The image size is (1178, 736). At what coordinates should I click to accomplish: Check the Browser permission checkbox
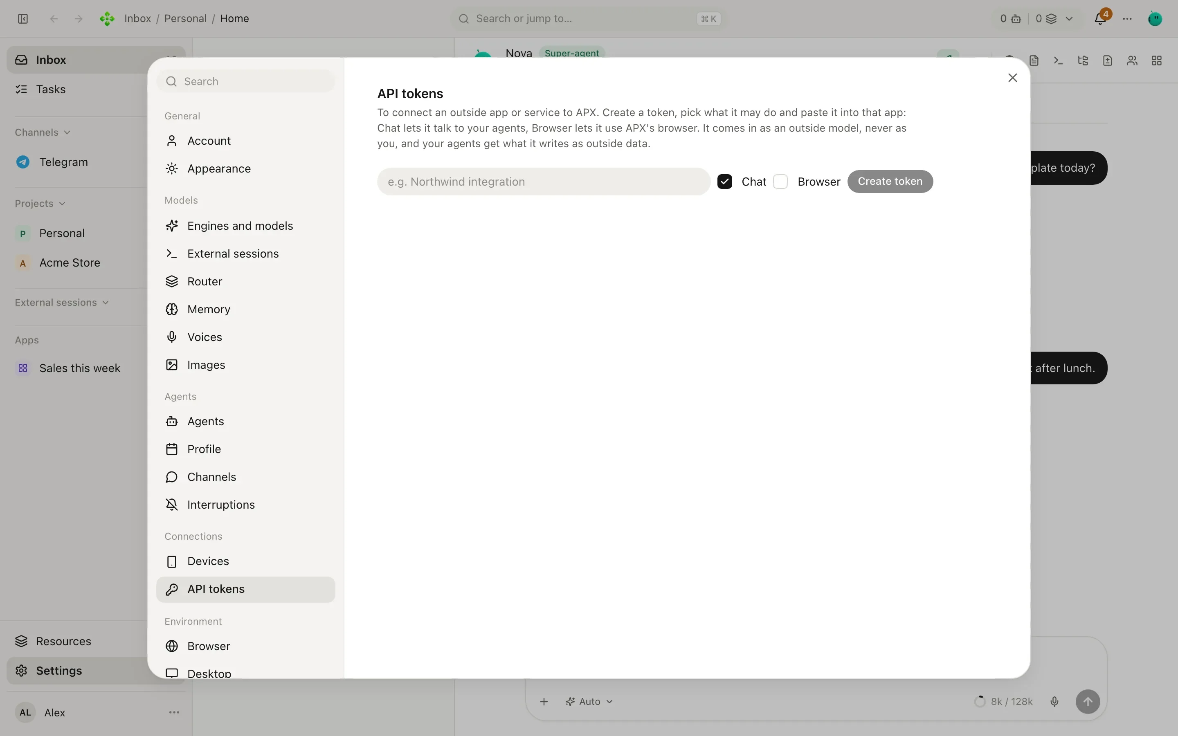(x=781, y=182)
